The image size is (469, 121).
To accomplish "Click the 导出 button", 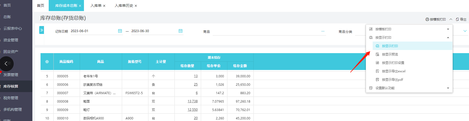I will [461, 19].
